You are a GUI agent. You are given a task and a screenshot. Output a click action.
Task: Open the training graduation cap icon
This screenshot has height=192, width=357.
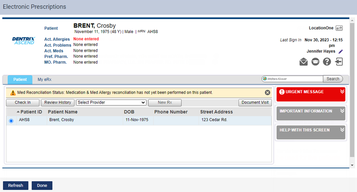coord(315,62)
